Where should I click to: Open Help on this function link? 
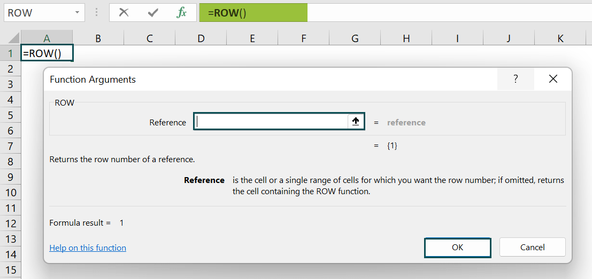(x=88, y=248)
